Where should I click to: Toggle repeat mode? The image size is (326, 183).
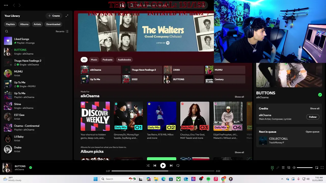pyautogui.click(x=178, y=165)
